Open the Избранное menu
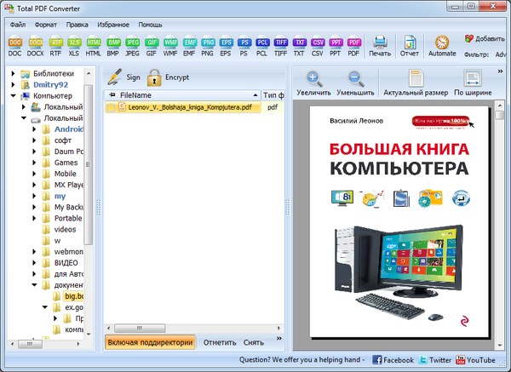The height and width of the screenshot is (372, 511). (x=114, y=25)
